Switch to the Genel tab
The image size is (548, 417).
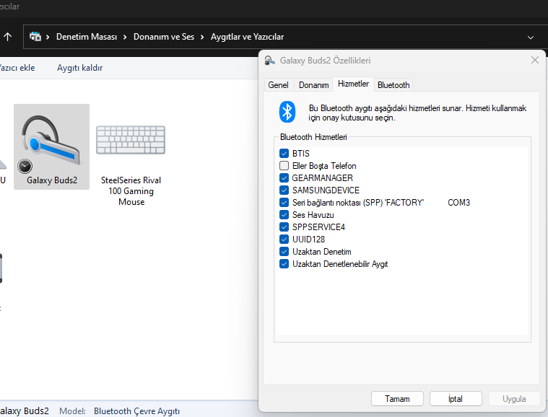pyautogui.click(x=278, y=85)
